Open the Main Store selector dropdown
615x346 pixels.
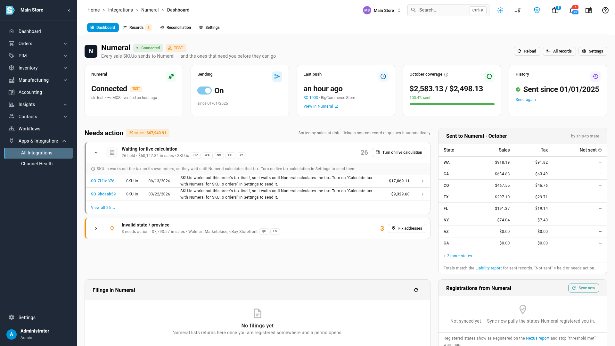click(x=382, y=10)
